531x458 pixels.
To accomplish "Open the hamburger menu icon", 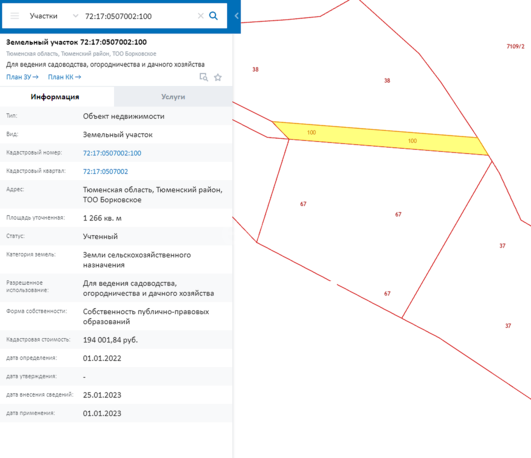I will click(15, 16).
